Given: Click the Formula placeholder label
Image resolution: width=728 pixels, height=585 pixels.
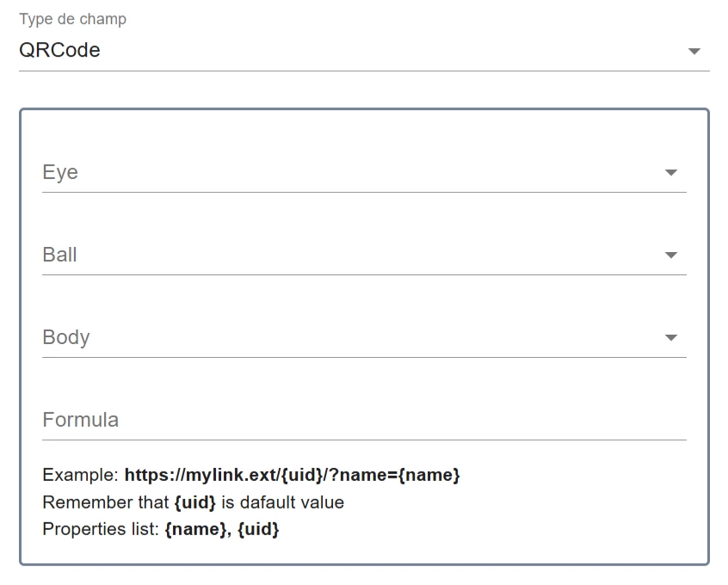Looking at the screenshot, I should [81, 420].
